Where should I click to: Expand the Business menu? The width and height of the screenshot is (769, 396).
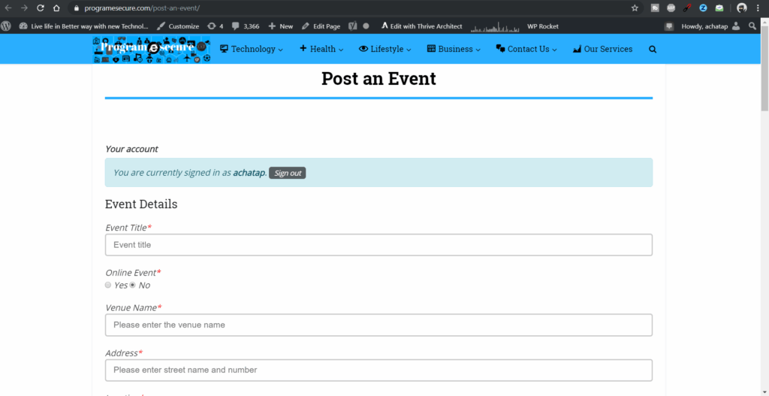click(454, 49)
